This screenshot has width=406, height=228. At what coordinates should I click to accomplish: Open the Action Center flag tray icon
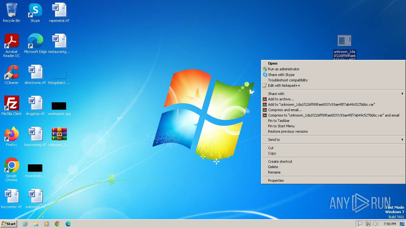coord(360,224)
